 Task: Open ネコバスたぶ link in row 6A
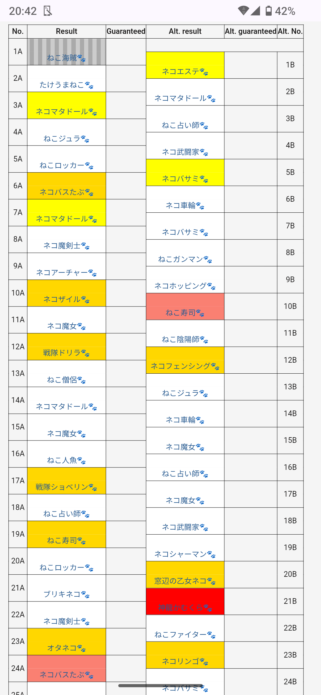[x=62, y=192]
